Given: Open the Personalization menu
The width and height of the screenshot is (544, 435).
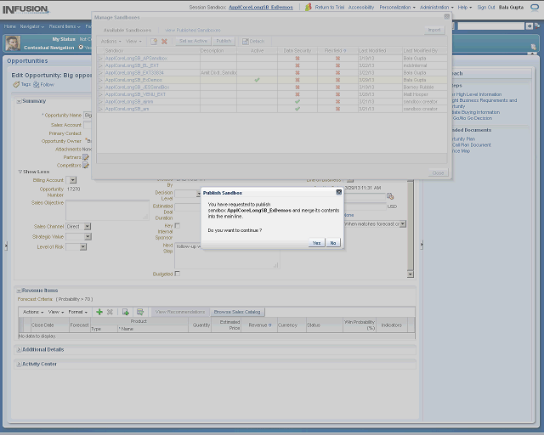Looking at the screenshot, I should click(x=397, y=7).
